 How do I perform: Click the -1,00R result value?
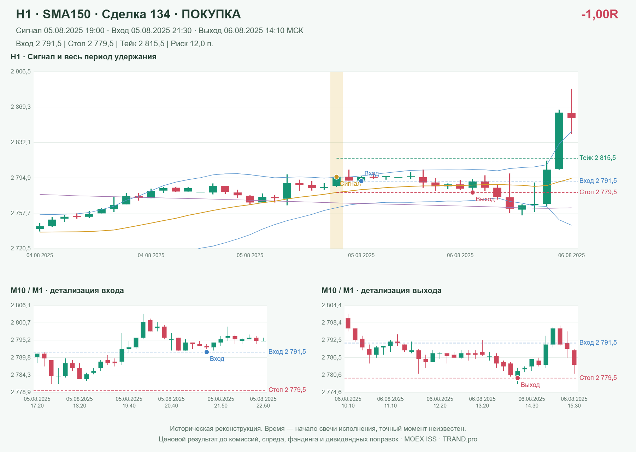coord(600,14)
